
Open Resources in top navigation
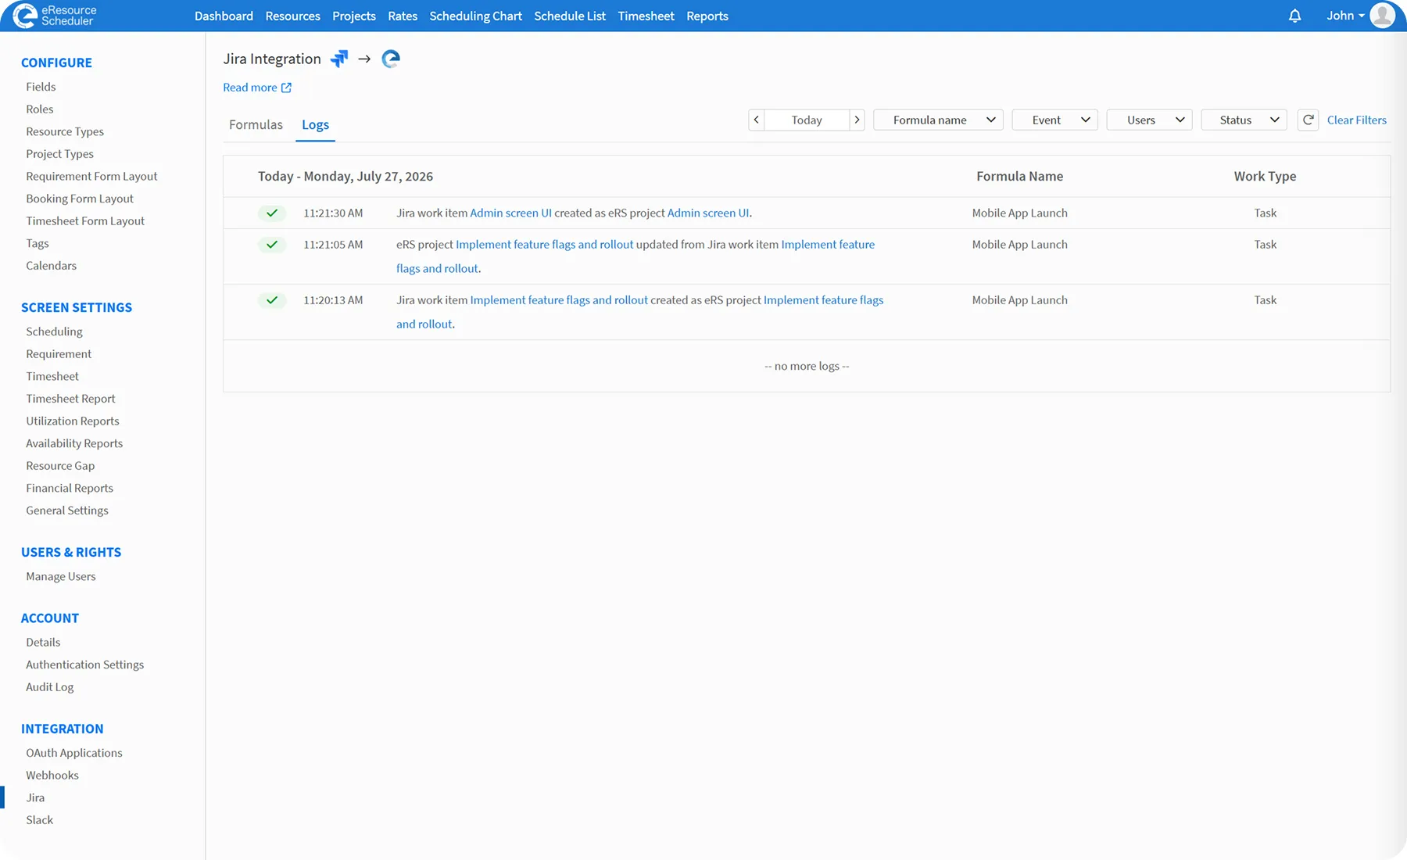tap(292, 16)
